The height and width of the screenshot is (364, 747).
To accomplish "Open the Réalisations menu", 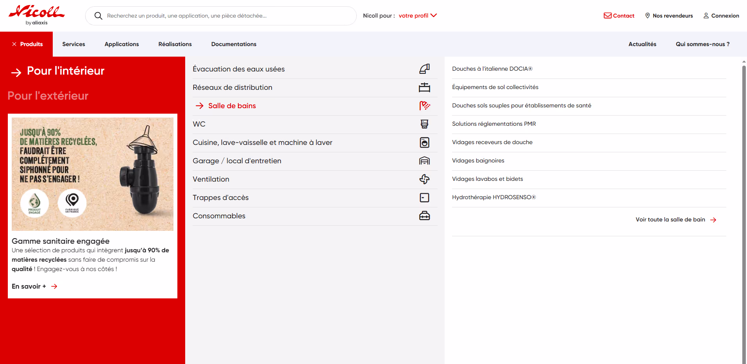I will coord(175,44).
